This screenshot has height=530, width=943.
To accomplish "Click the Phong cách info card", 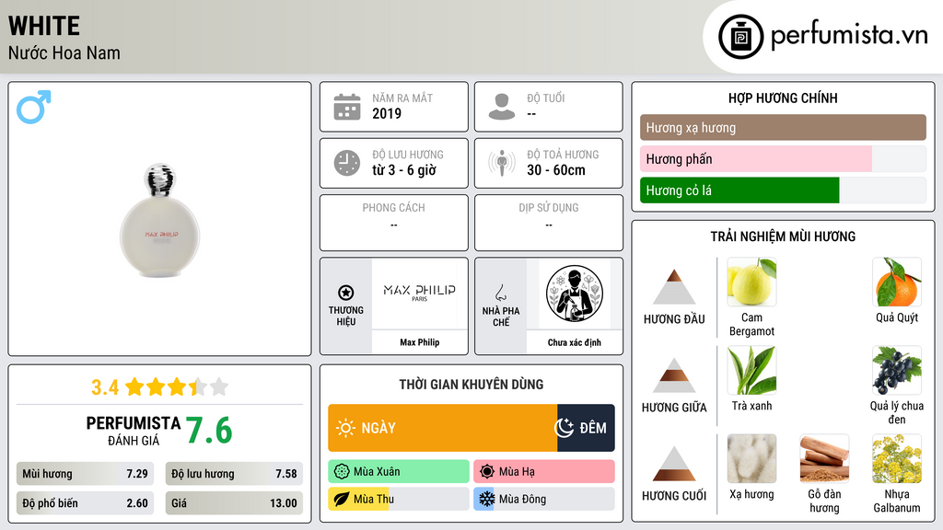I will (394, 223).
